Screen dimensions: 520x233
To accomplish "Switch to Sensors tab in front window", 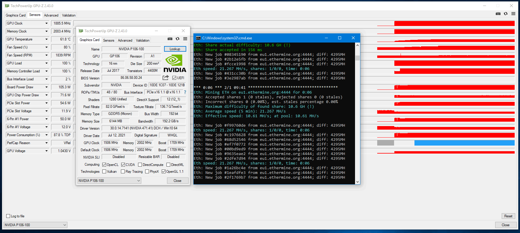I will pyautogui.click(x=109, y=40).
